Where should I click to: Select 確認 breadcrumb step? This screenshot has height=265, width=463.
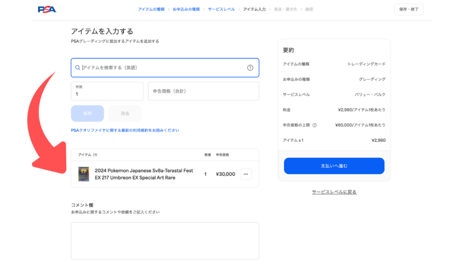click(309, 9)
